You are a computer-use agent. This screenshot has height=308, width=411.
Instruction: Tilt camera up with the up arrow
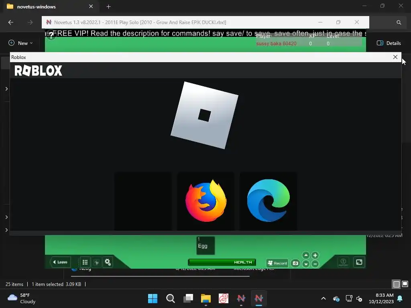click(306, 255)
